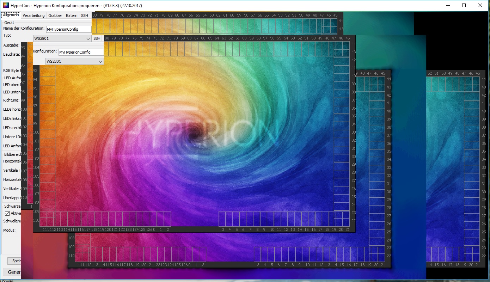Click the HyperCon app icon in title bar

[5, 5]
